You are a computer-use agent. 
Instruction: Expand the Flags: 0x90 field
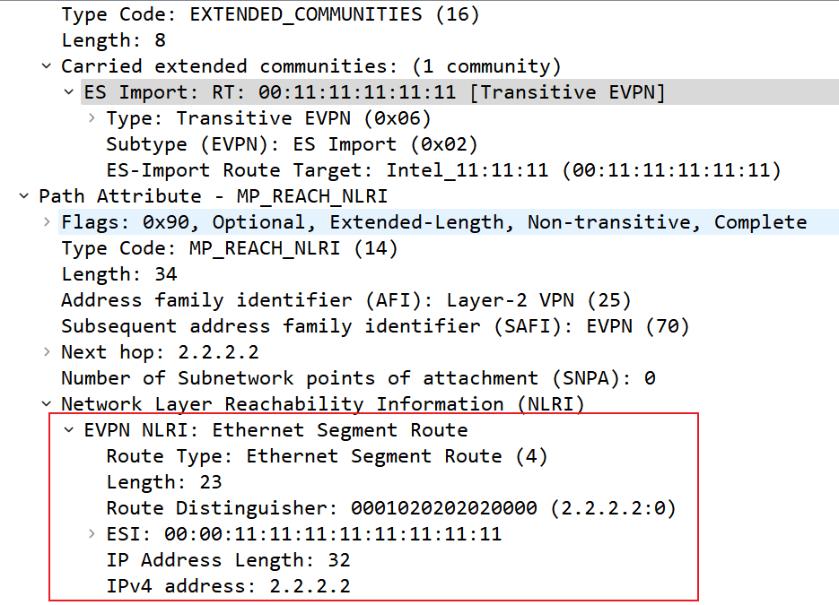tap(47, 222)
